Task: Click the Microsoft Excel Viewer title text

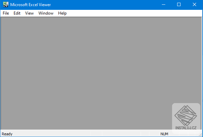Action: click(31, 5)
